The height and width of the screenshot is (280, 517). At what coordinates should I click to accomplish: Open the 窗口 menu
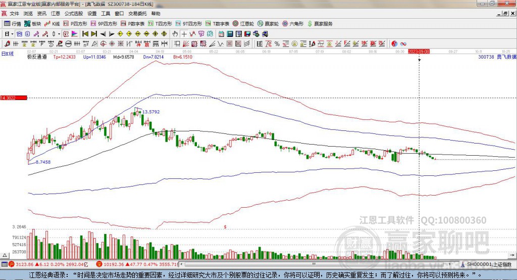tap(119, 14)
